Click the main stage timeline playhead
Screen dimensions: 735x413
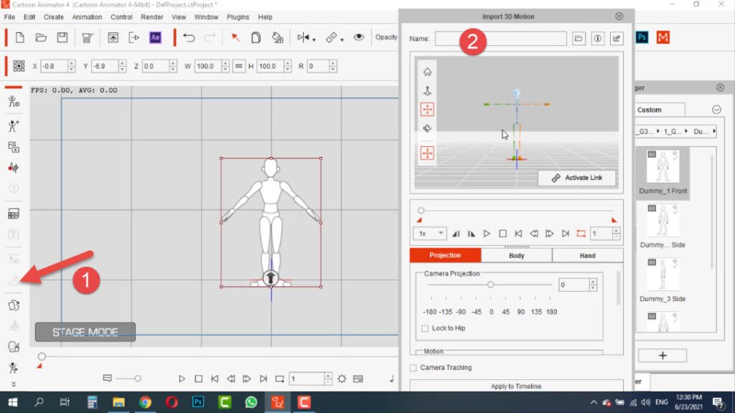[42, 356]
